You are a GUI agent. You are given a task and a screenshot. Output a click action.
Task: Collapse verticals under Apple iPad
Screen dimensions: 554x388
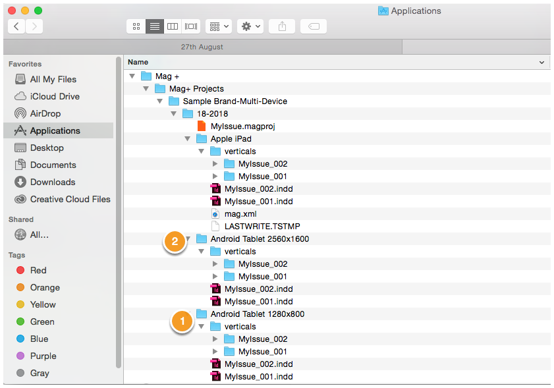201,152
